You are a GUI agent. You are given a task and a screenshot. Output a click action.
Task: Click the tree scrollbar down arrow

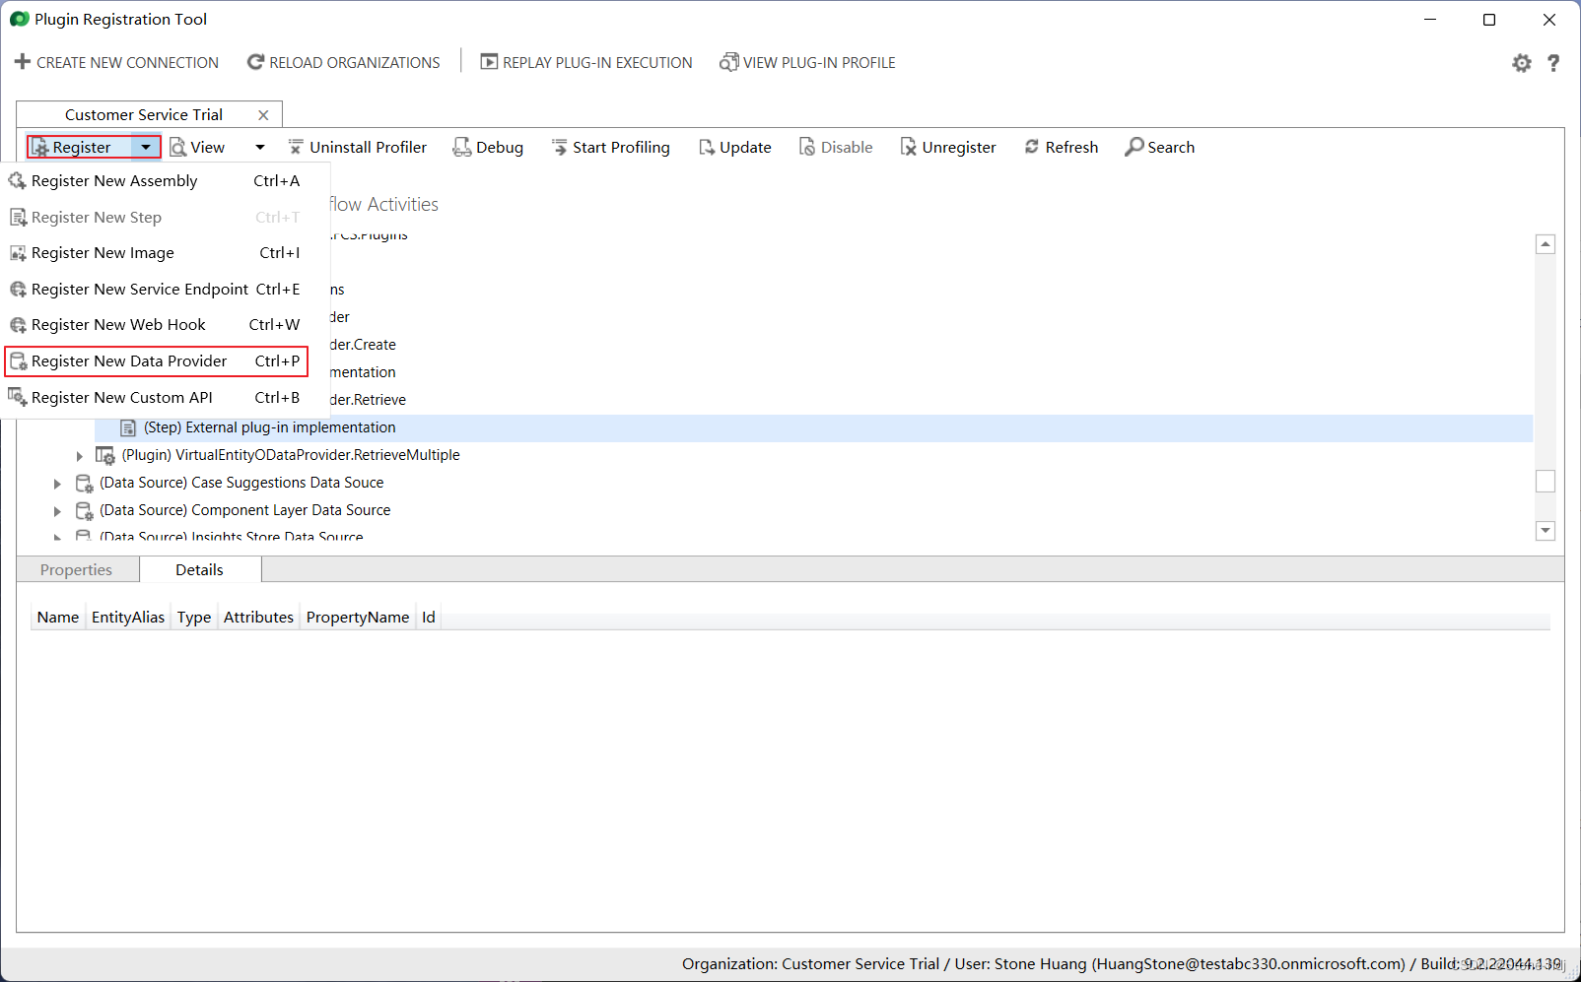[x=1546, y=530]
